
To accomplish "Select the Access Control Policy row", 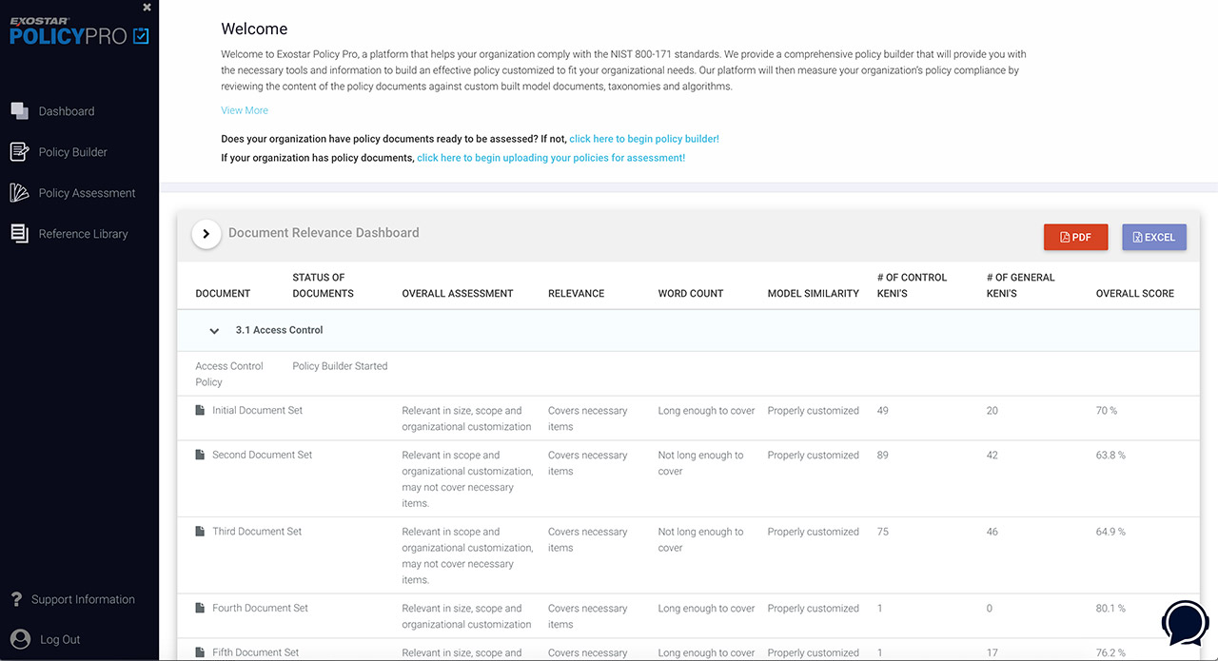I will click(x=228, y=373).
